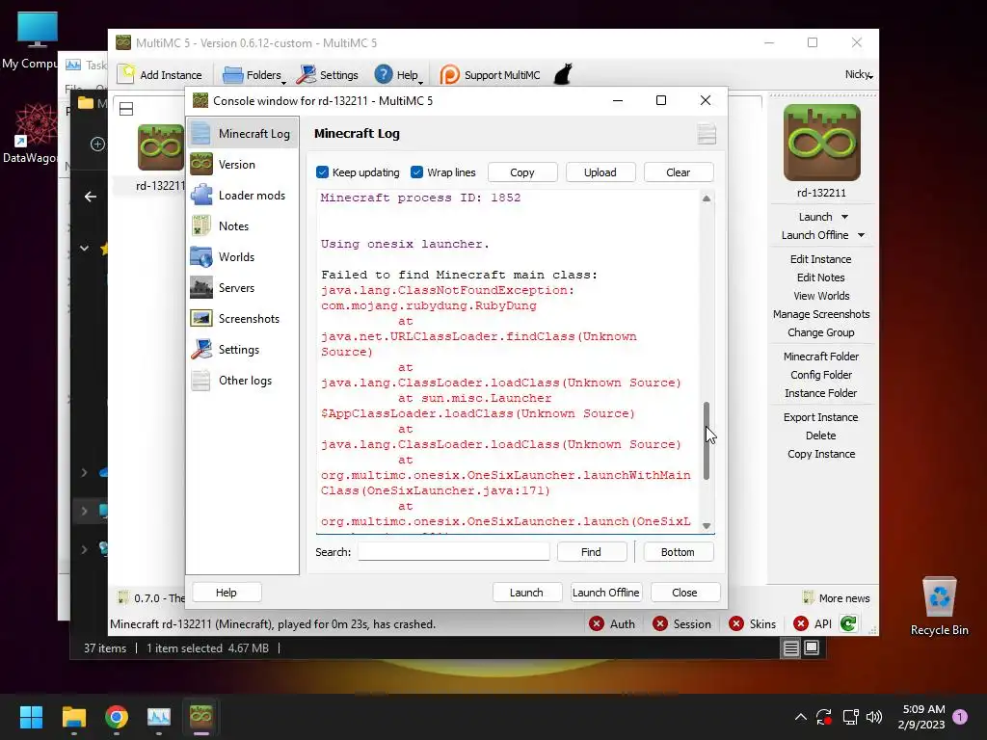This screenshot has width=987, height=740.
Task: Click the log scrollbar up arrow
Action: (707, 198)
